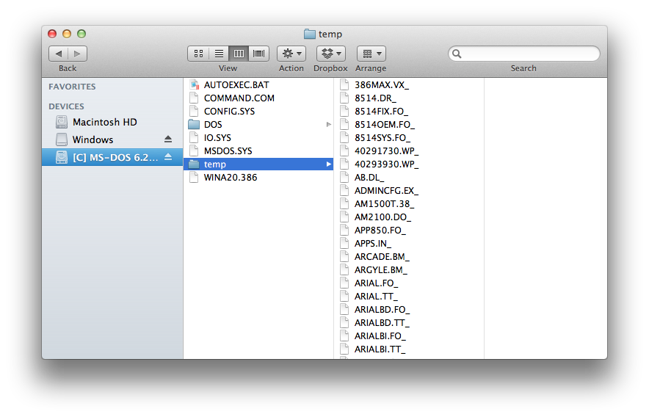Image resolution: width=649 pixels, height=417 pixels.
Task: Go forward with the right arrow button
Action: 77,54
